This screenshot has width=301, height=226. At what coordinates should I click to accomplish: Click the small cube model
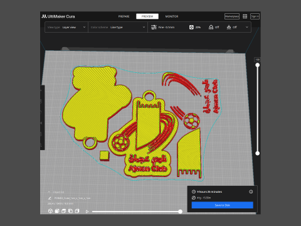104,156
